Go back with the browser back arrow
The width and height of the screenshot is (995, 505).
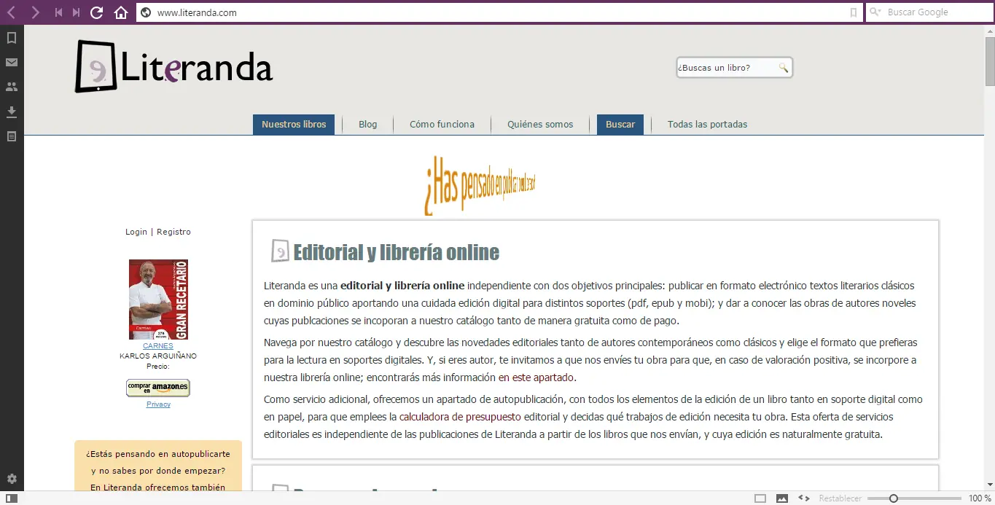[12, 12]
